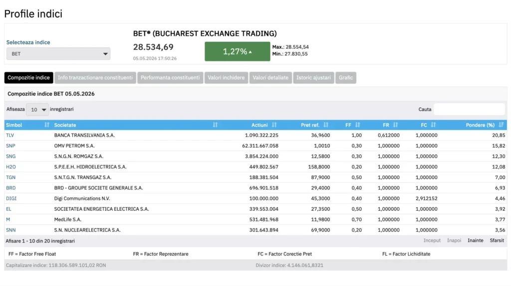511x286 pixels.
Task: Click the Societate column header label
Action: [x=65, y=125]
